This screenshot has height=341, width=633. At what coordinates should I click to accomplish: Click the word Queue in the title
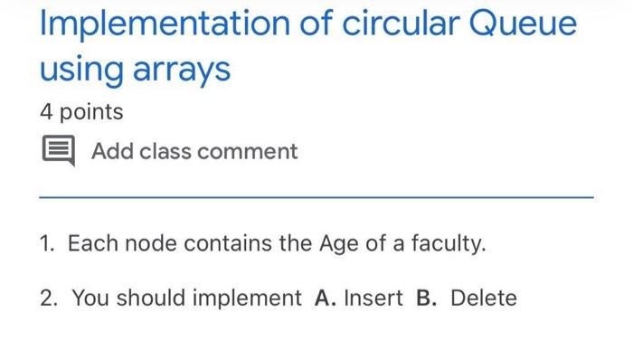click(523, 24)
